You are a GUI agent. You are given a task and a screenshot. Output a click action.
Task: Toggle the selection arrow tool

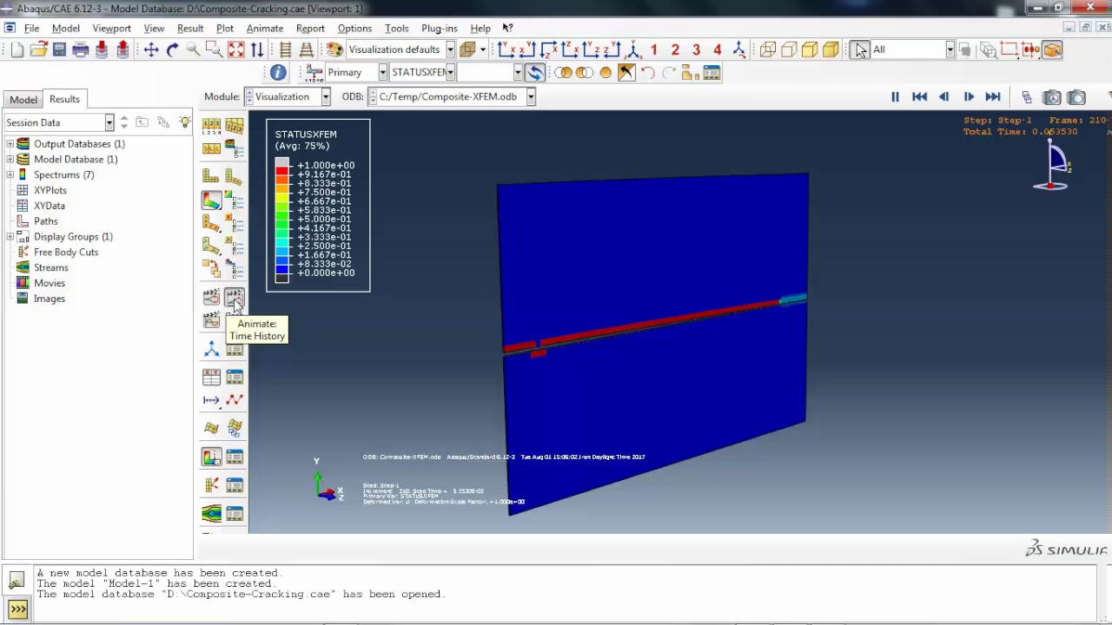click(x=860, y=50)
